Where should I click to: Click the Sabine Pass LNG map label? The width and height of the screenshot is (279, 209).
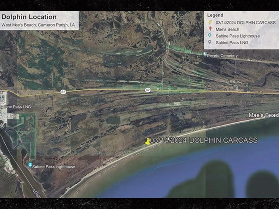(15, 107)
